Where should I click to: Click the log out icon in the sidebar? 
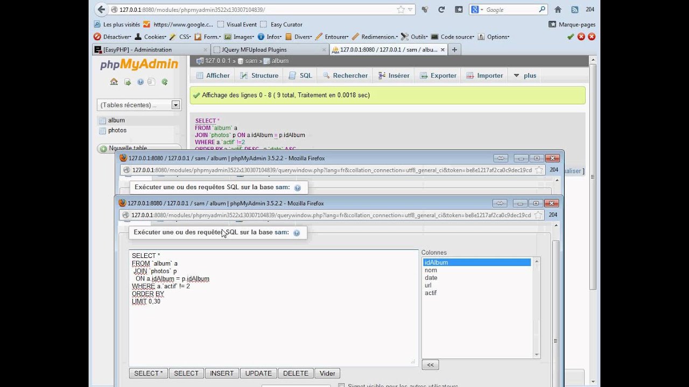pos(128,82)
